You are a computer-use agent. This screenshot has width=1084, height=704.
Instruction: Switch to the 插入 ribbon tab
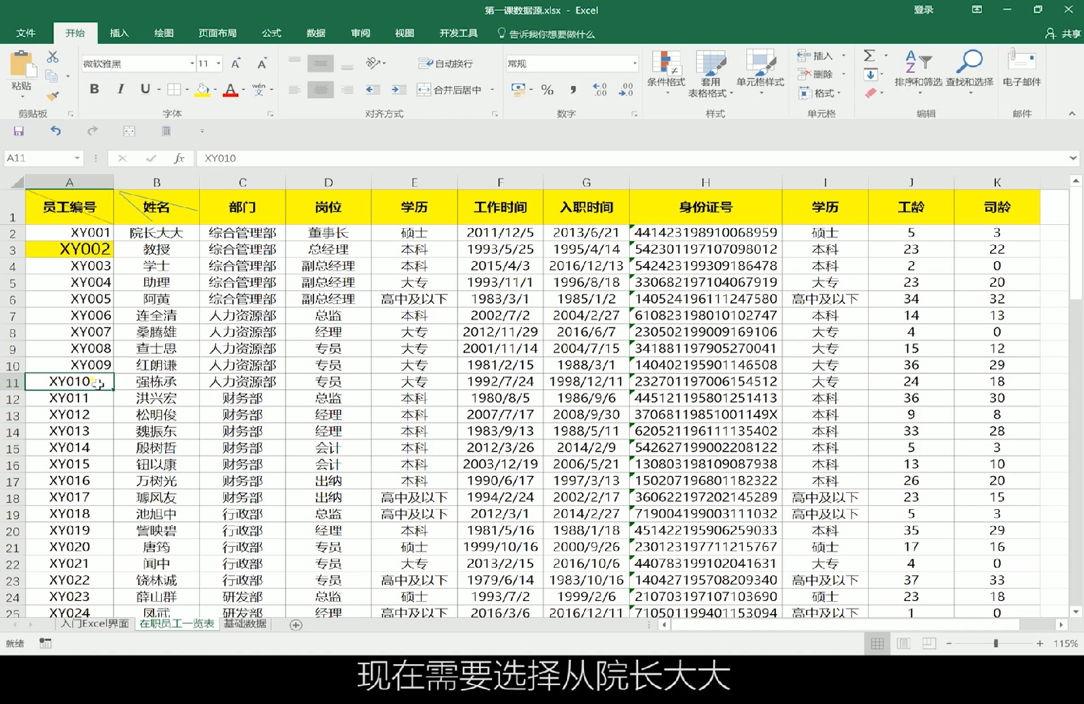pos(119,33)
